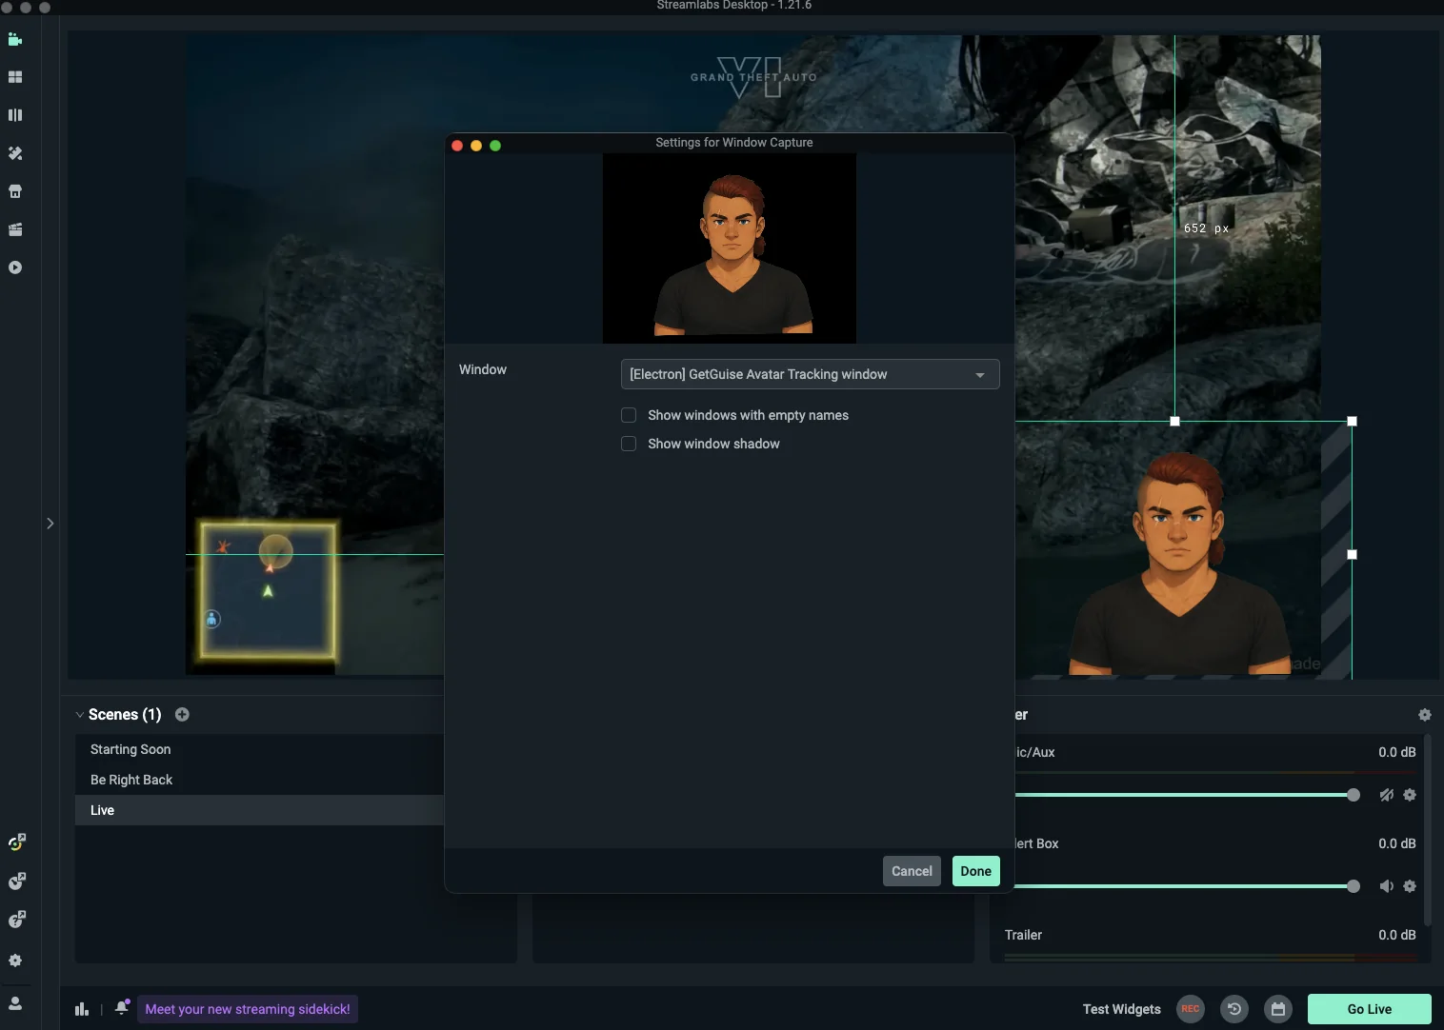Expand the left sidebar arrow
The image size is (1444, 1030).
click(50, 524)
